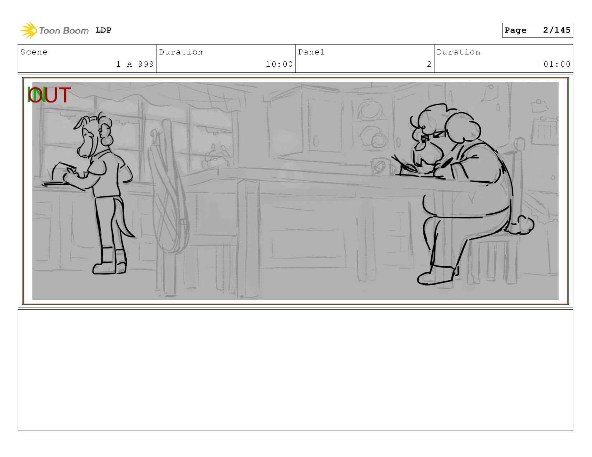Click the Toon Boom logo
592x457 pixels.
pyautogui.click(x=54, y=30)
